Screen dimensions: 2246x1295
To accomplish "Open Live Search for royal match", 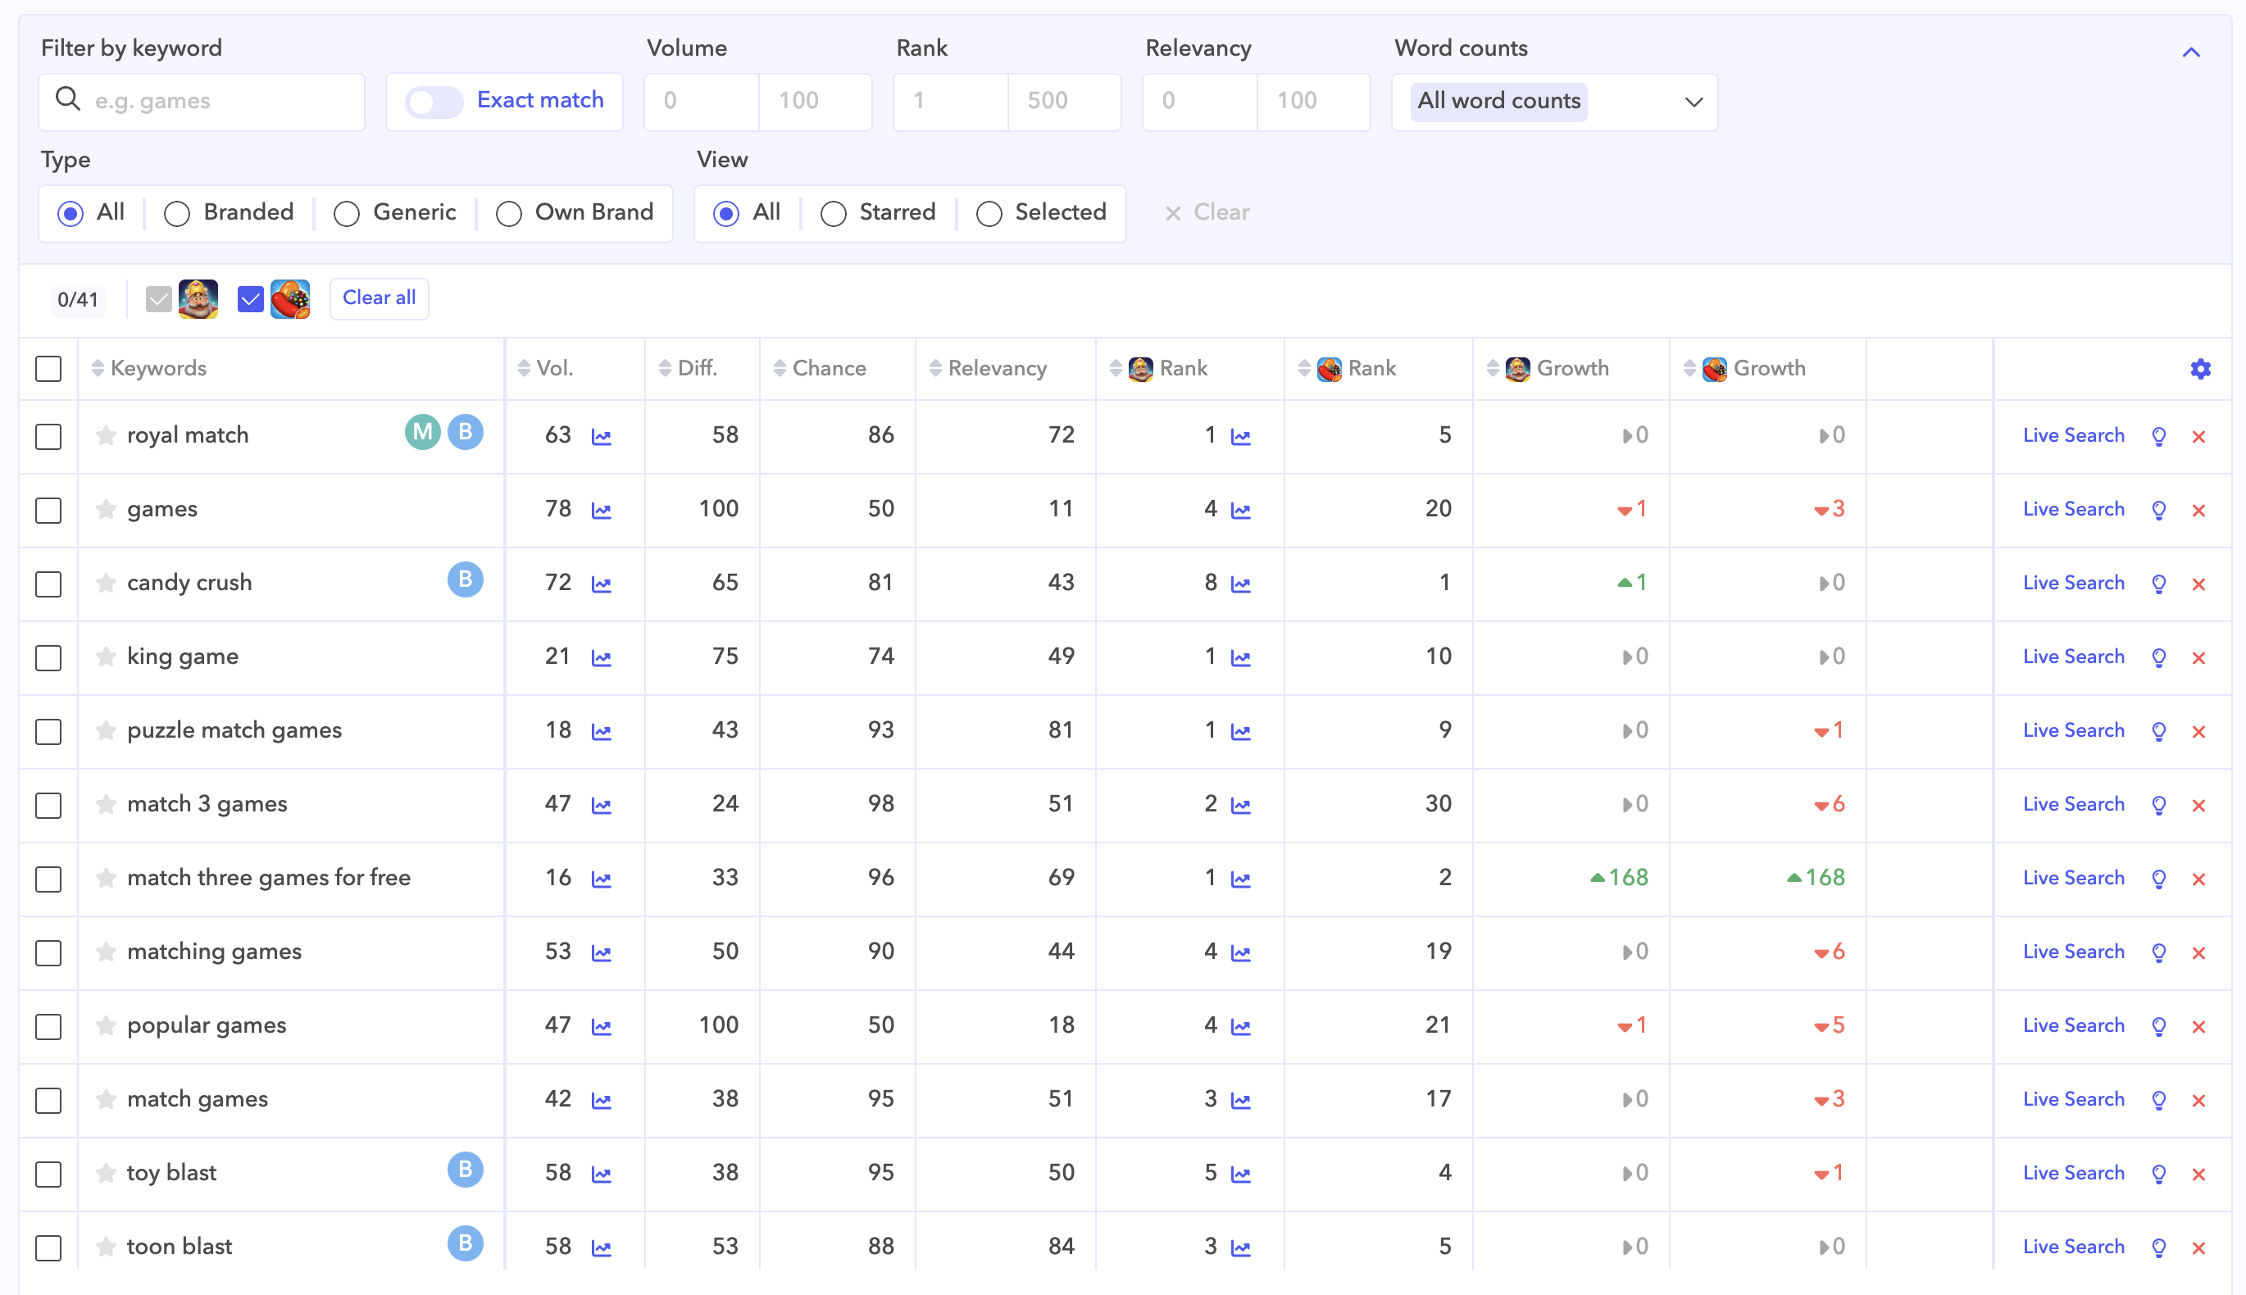I will [2073, 435].
